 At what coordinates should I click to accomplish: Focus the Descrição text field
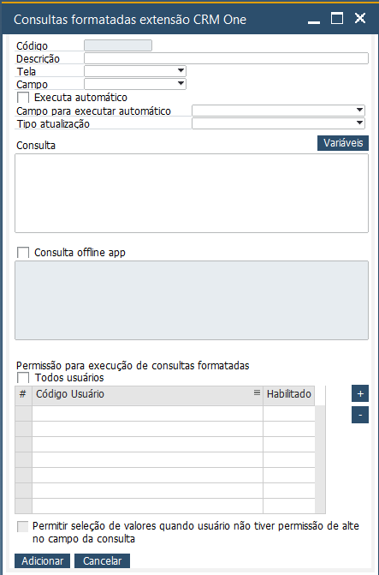pos(227,58)
